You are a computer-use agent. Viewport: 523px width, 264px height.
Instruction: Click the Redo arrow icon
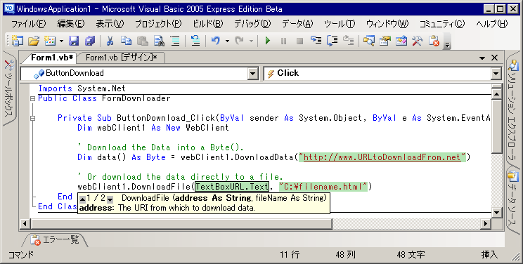tap(239, 41)
